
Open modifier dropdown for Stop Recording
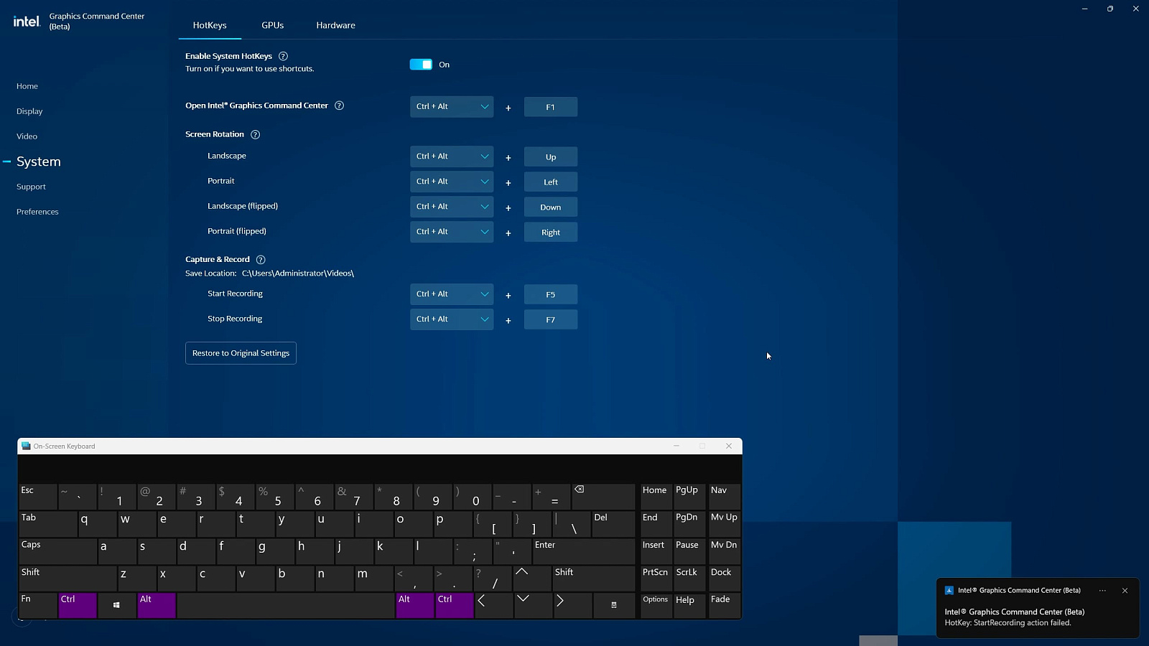tap(452, 319)
